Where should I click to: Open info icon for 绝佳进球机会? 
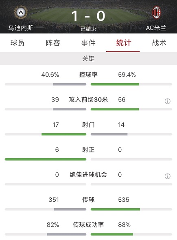(167, 176)
